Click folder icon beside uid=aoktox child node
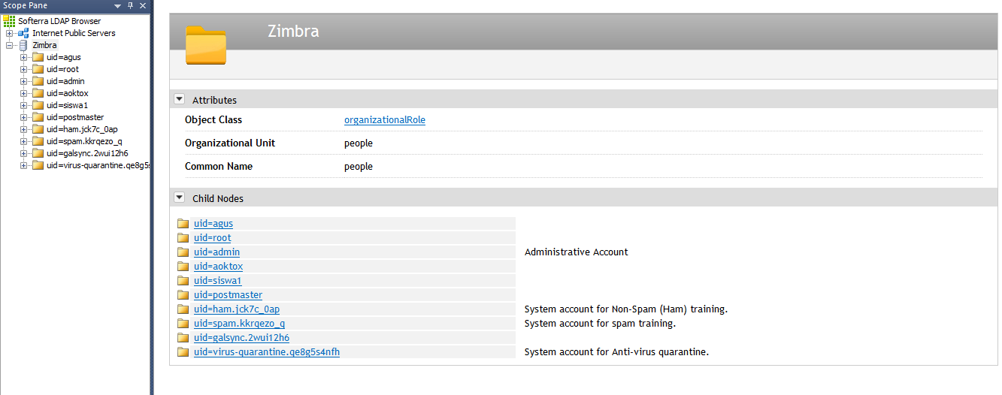This screenshot has height=395, width=1002. tap(183, 266)
